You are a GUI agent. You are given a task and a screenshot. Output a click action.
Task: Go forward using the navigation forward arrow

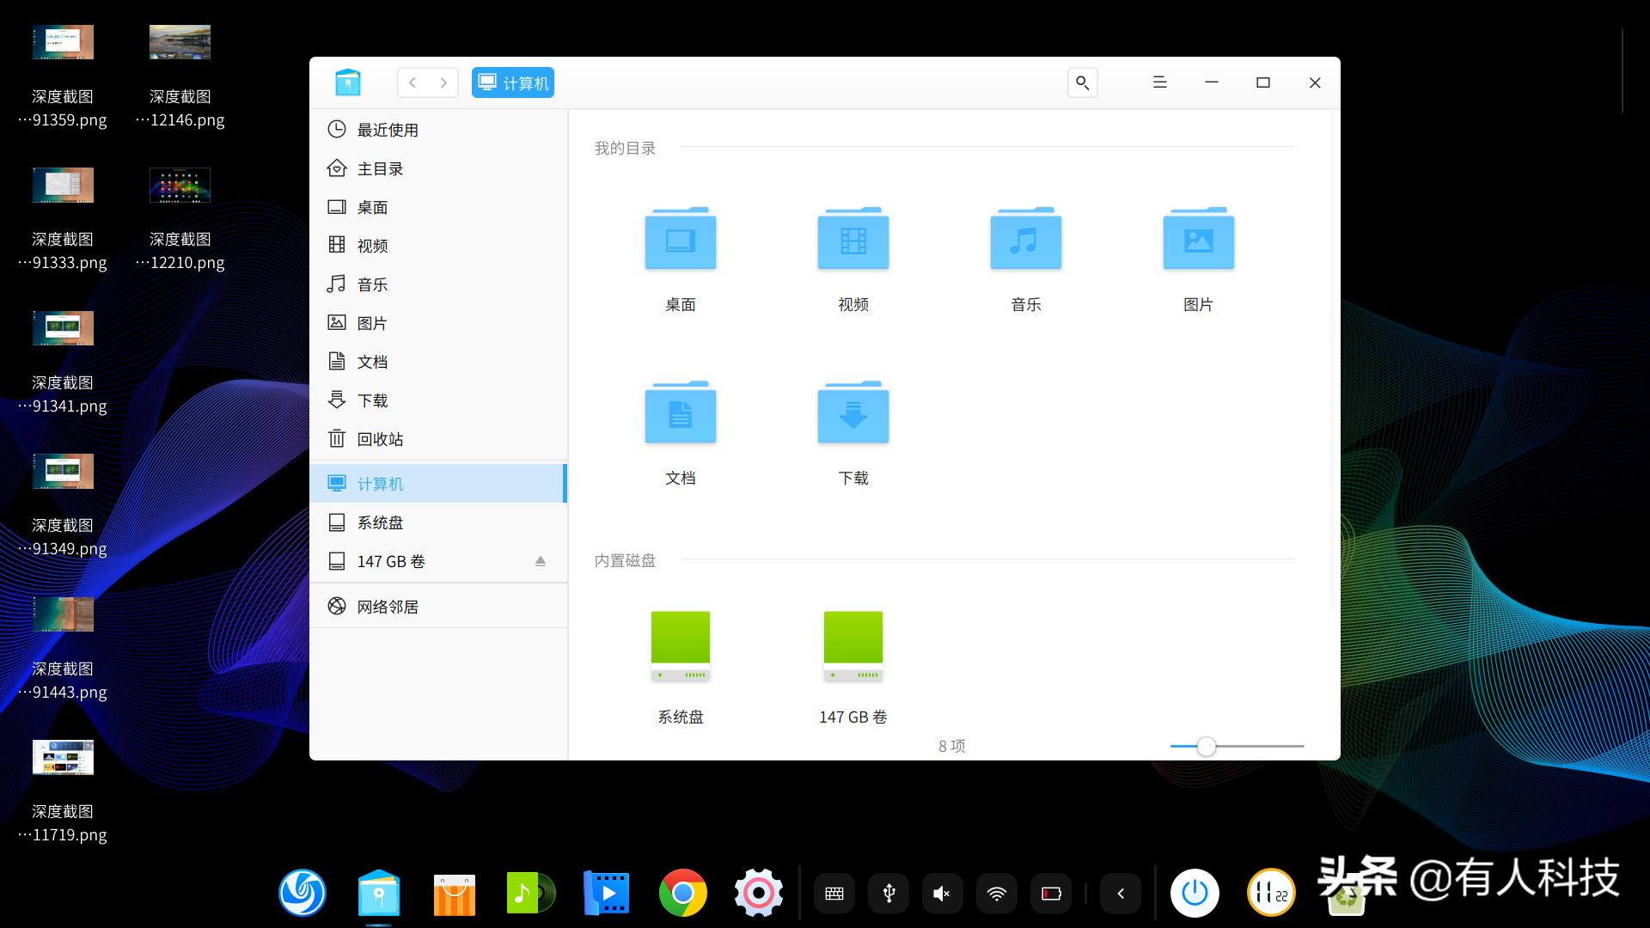(443, 82)
